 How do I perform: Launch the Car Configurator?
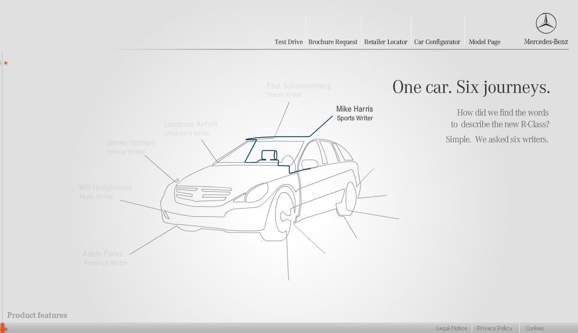pos(437,42)
